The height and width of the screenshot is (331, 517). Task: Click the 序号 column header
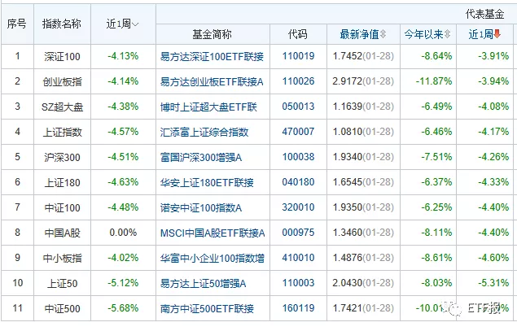(17, 24)
